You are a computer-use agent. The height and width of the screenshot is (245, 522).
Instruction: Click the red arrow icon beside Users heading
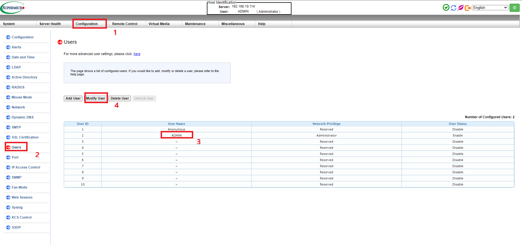(60, 42)
